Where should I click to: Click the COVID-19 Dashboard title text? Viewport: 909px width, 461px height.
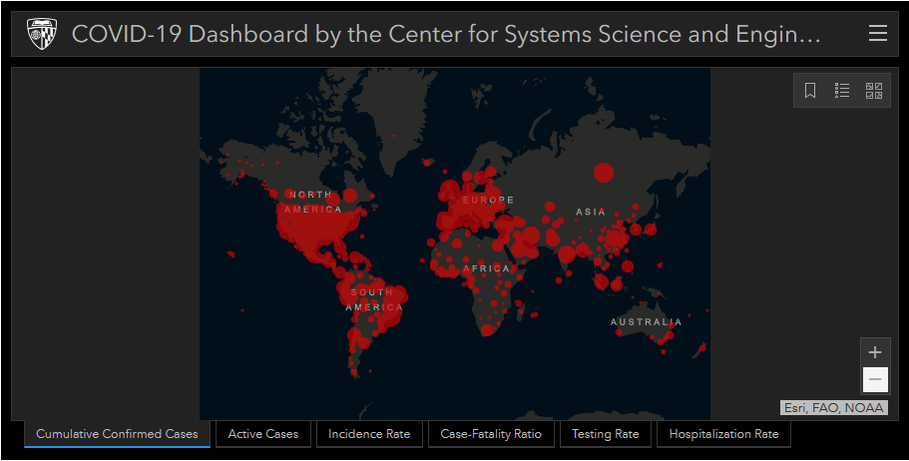446,34
